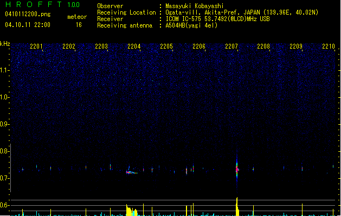The width and height of the screenshot is (341, 216).
Task: Click the strong meteor echo just before 2207
Action: 237,169
